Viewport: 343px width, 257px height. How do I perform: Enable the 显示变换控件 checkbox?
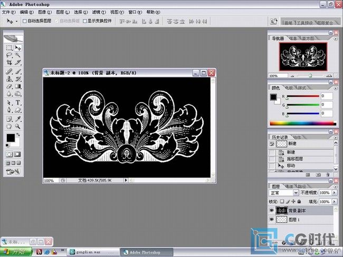(x=84, y=22)
